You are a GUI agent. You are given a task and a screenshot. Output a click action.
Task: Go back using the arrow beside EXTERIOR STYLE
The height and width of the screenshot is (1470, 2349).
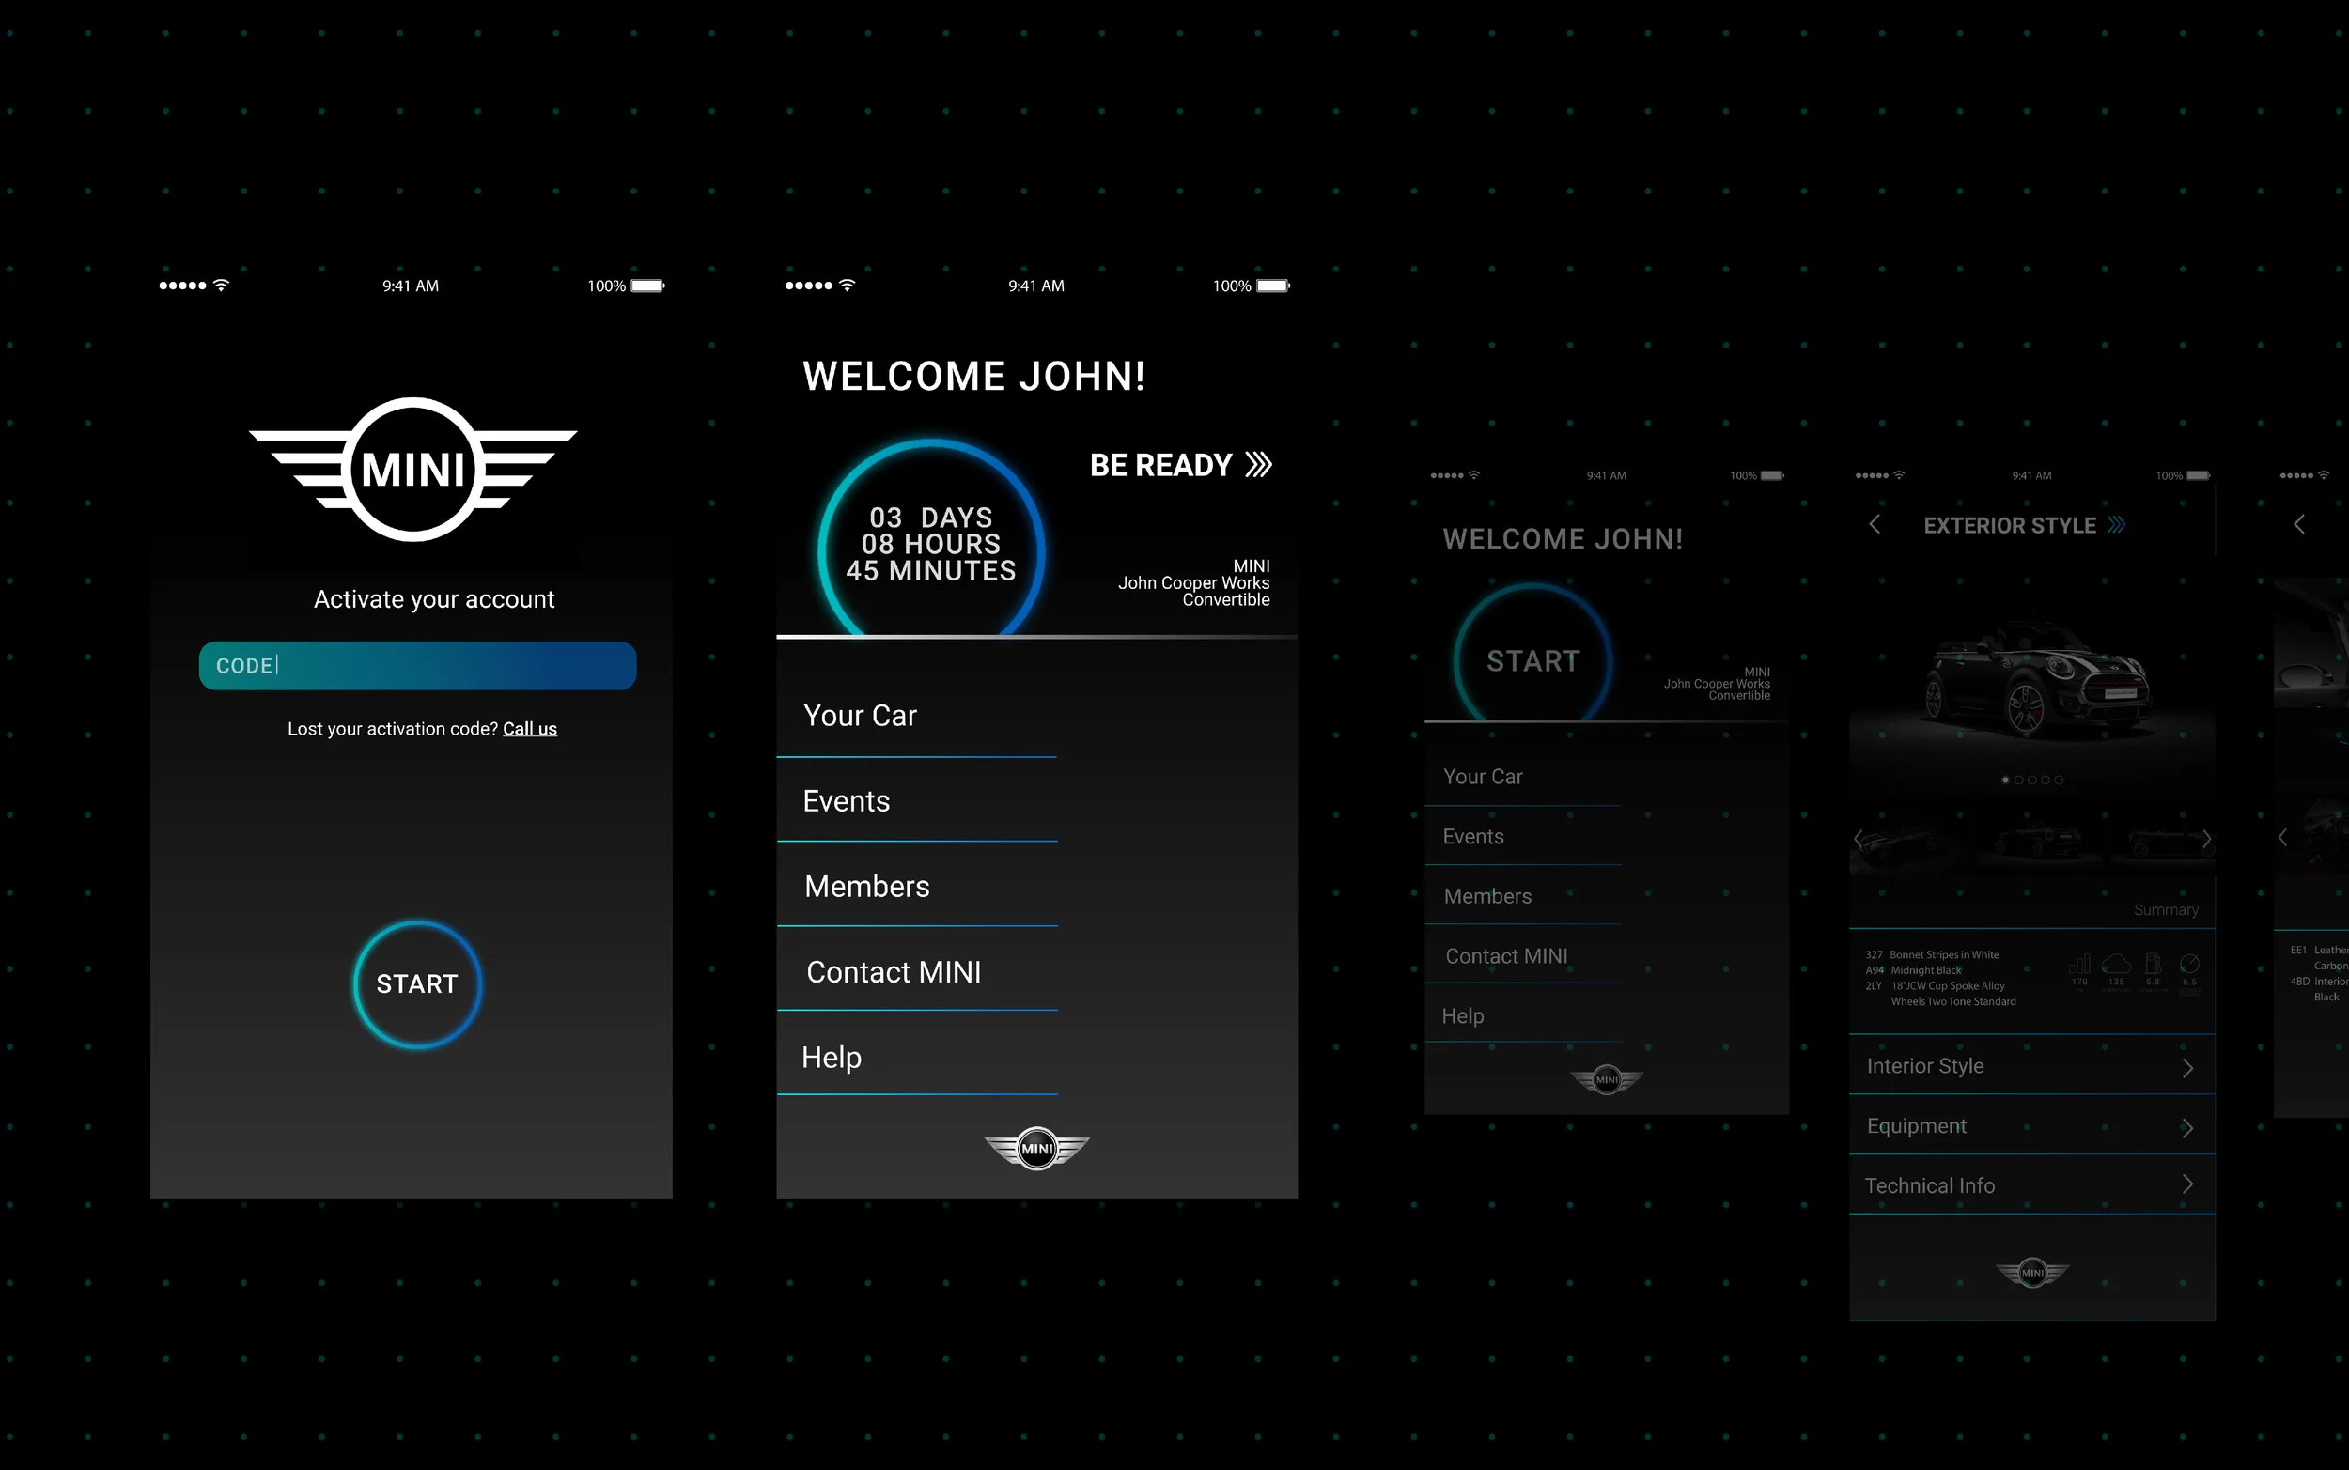[x=1875, y=525]
